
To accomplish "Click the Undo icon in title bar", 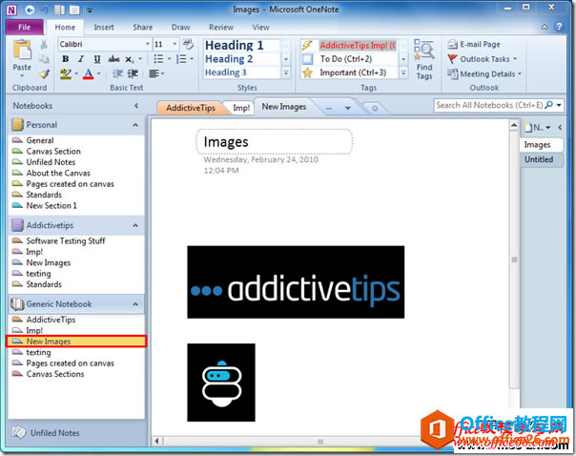I will pyautogui.click(x=45, y=10).
